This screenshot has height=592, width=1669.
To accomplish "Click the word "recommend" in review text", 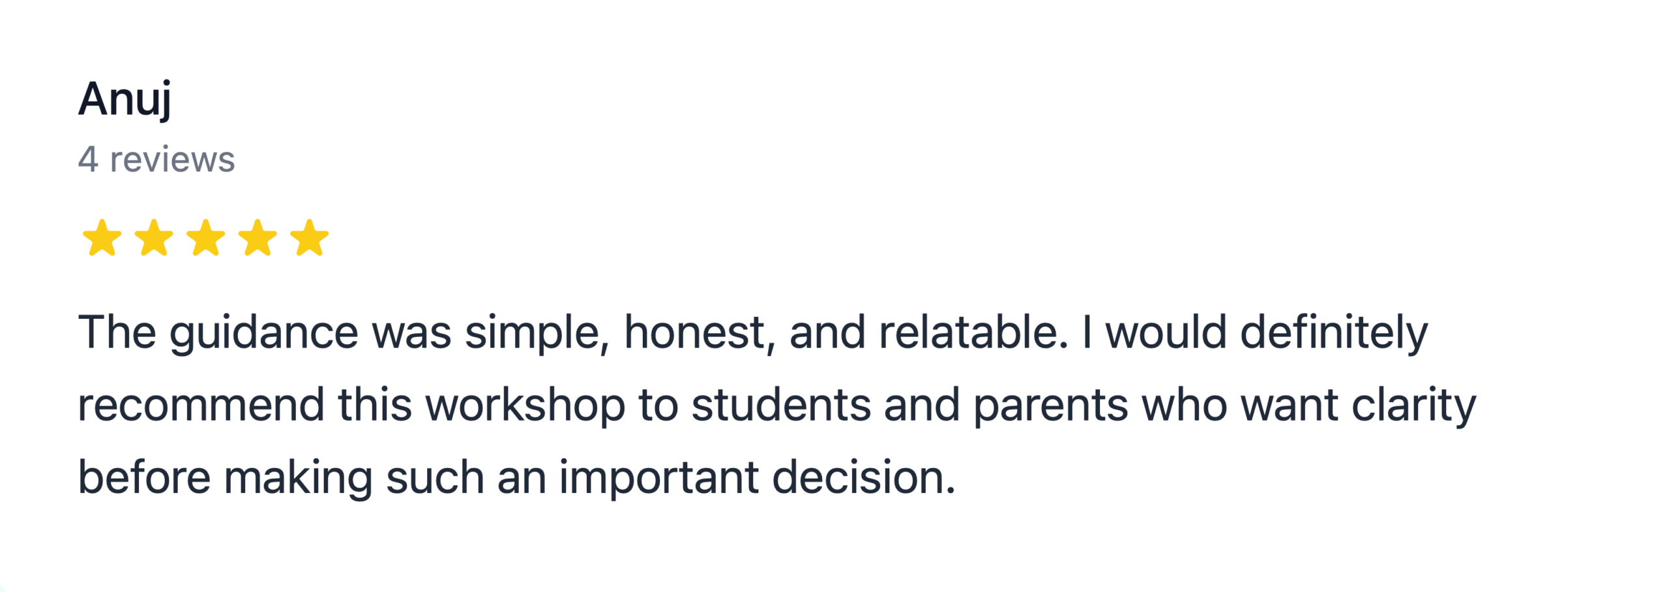I will point(201,406).
